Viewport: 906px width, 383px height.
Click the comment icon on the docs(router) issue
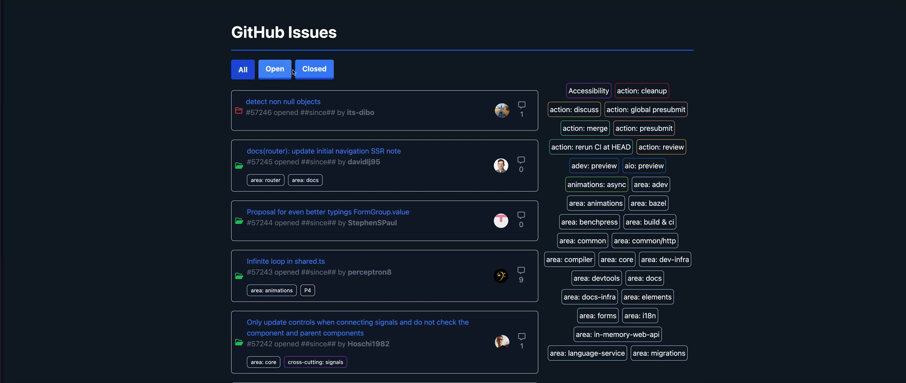(521, 160)
